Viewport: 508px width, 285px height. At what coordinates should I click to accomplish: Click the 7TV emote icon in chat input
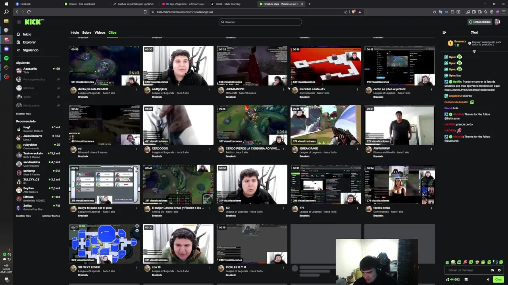[493, 270]
